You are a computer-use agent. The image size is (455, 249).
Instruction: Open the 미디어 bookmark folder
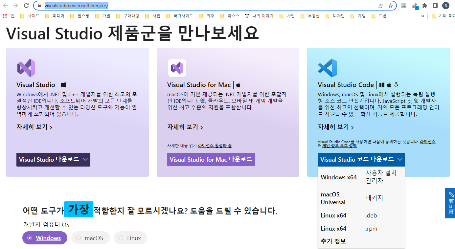click(55, 16)
